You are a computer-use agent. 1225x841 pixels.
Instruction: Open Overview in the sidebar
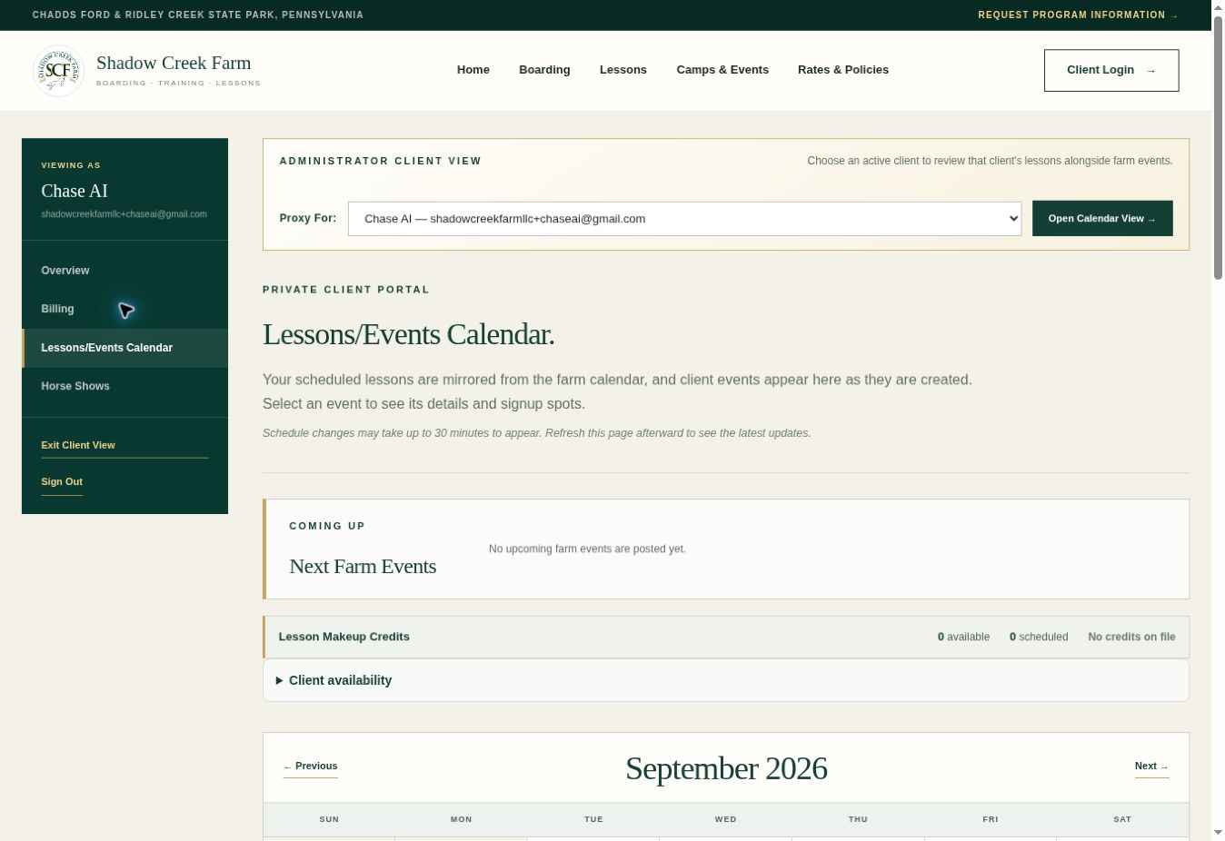coord(124,271)
